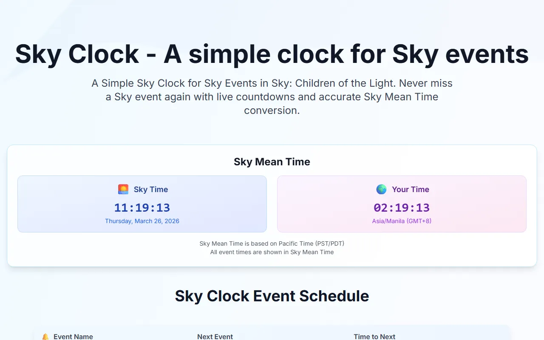This screenshot has height=340, width=544.
Task: Click the Your Time clock reading 02:19:13
Action: (x=402, y=208)
